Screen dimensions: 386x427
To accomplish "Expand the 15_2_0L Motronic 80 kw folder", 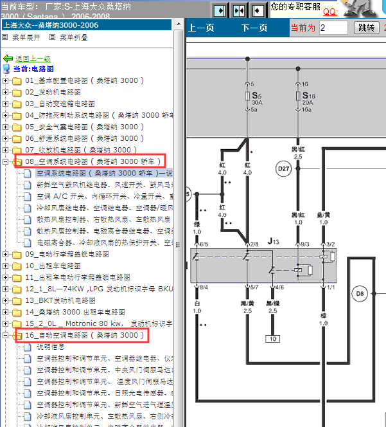I will (x=5, y=324).
